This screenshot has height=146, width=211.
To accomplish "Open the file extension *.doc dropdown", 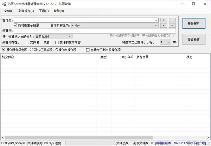I will pos(156,25).
